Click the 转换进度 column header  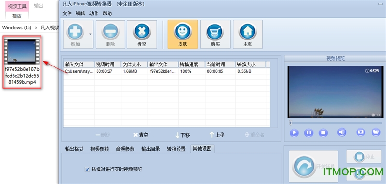pos(192,65)
